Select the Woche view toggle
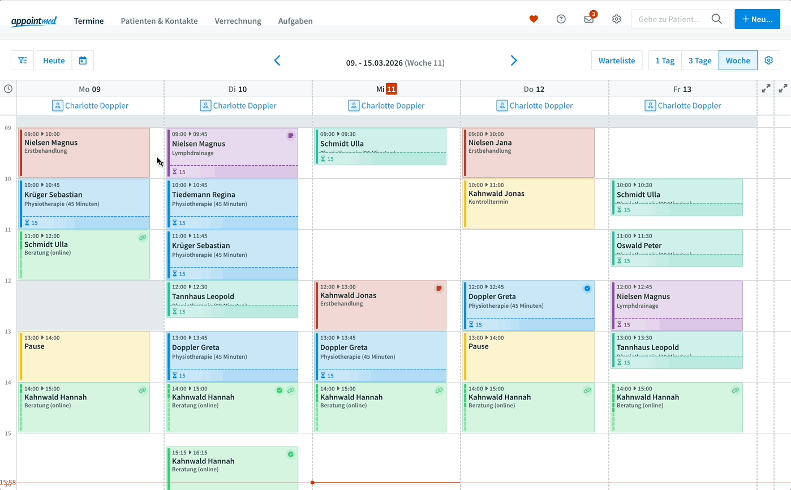Image resolution: width=791 pixels, height=490 pixels. point(738,61)
